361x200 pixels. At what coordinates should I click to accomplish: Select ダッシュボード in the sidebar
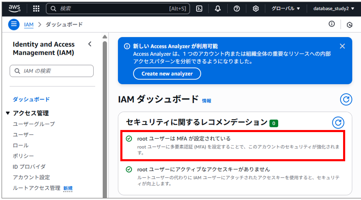pyautogui.click(x=31, y=99)
